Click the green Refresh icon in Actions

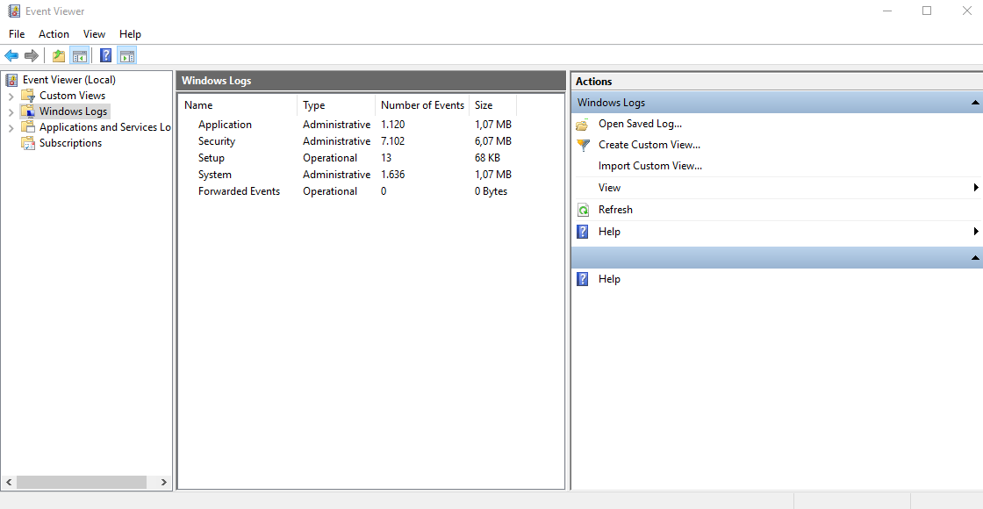(583, 210)
